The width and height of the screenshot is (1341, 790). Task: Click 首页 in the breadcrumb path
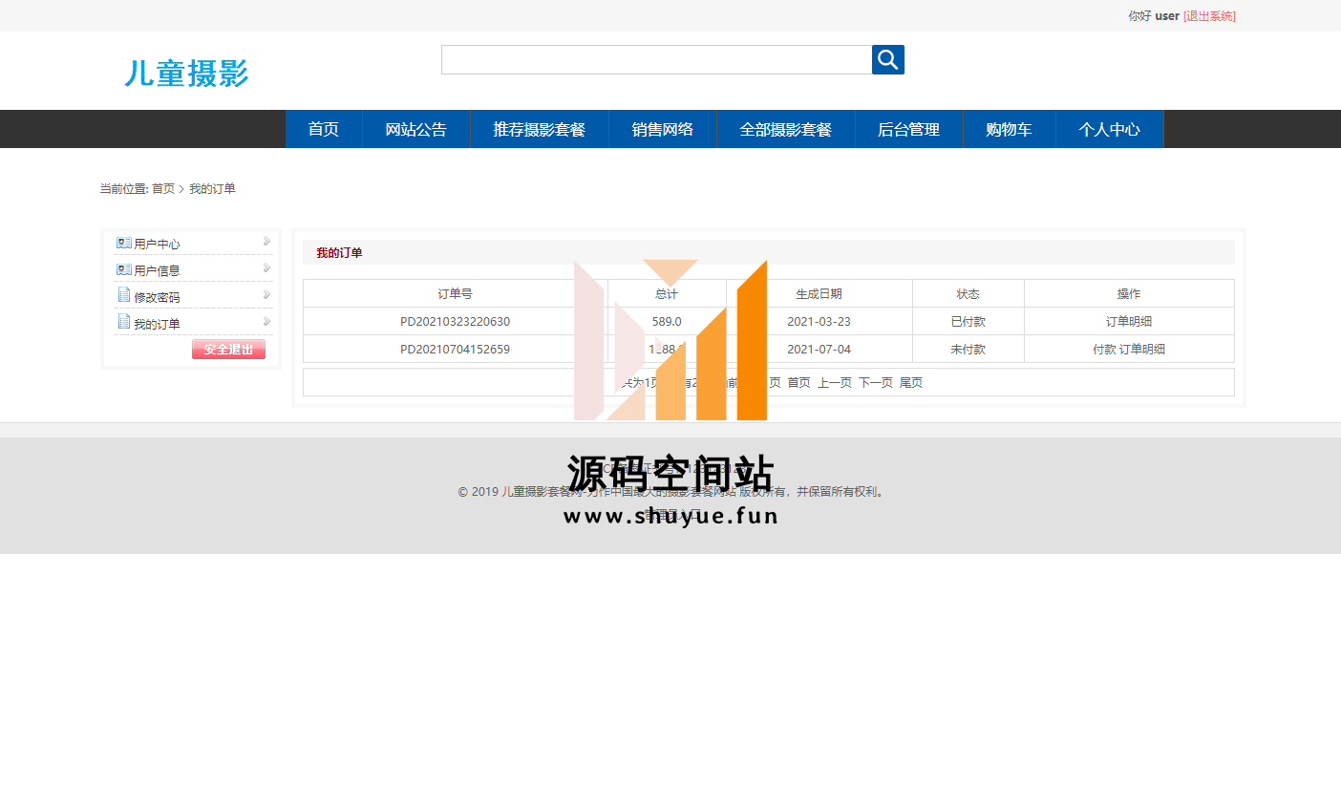tap(163, 189)
